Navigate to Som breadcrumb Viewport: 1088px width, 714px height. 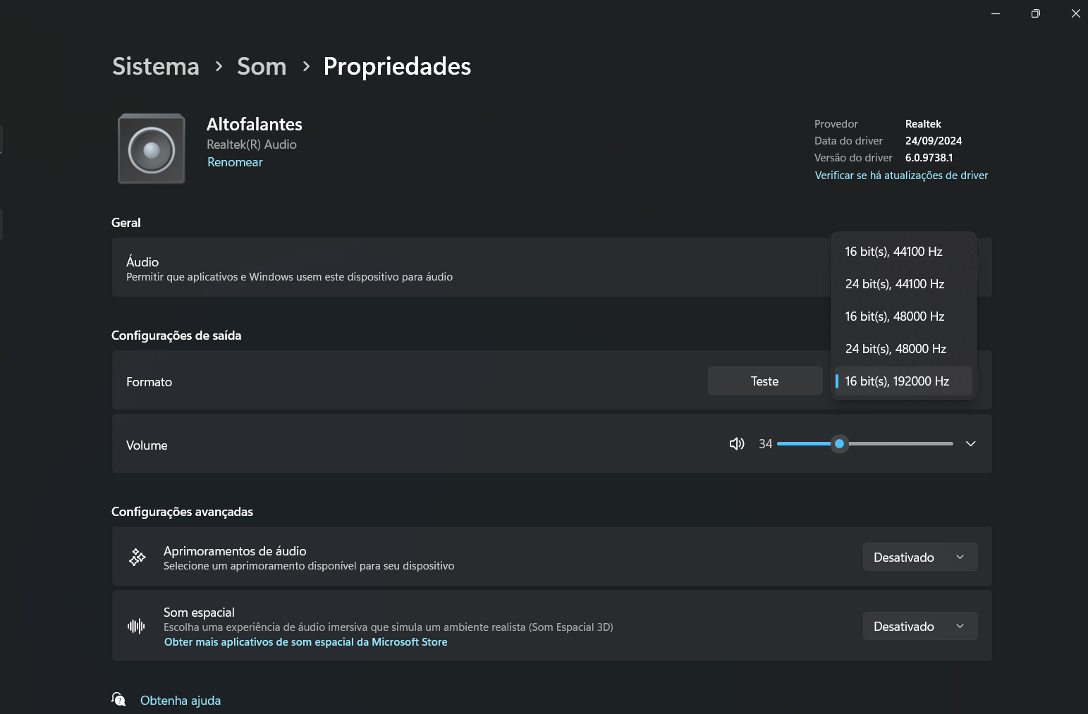point(262,66)
